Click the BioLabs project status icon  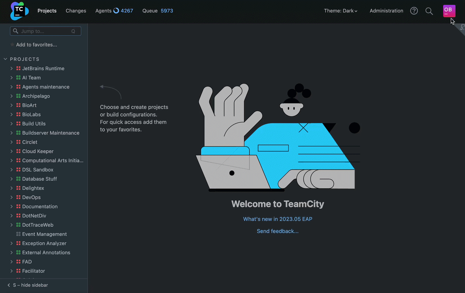coord(18,115)
